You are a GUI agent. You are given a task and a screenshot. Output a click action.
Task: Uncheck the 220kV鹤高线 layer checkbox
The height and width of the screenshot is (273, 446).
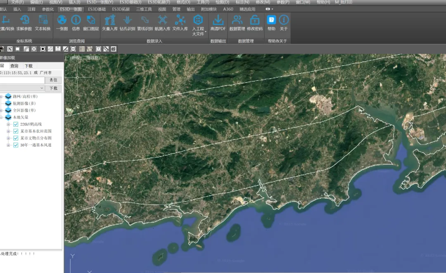16,124
